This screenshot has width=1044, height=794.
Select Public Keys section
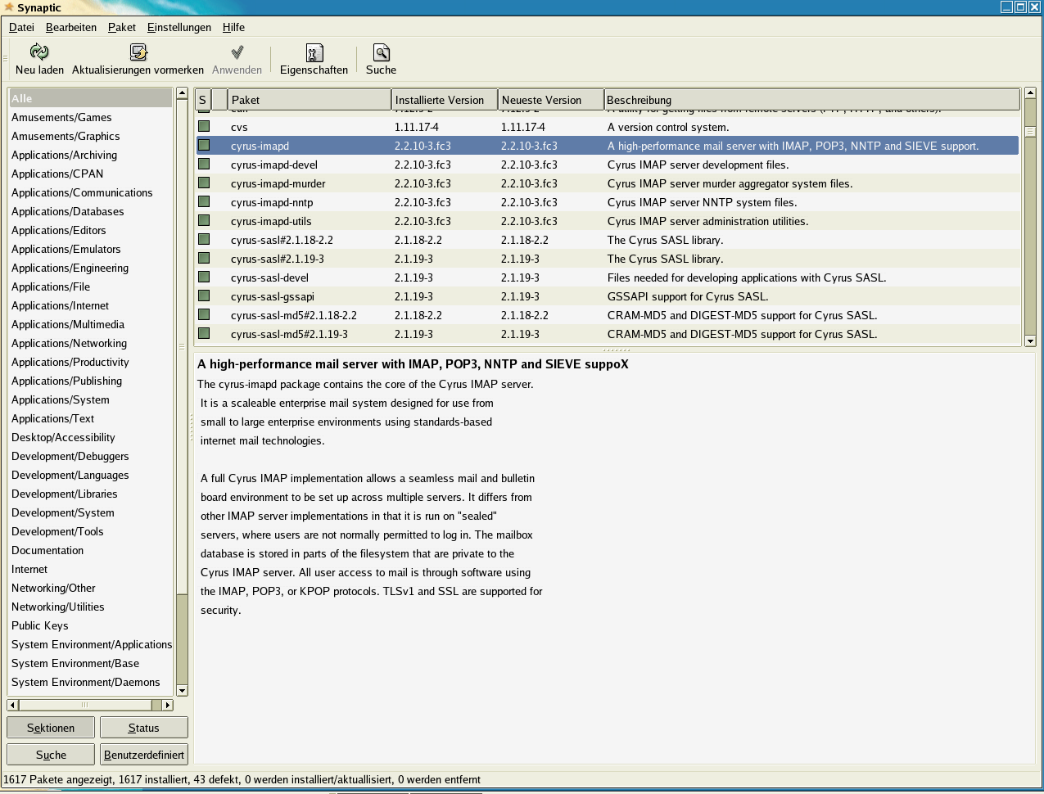(91, 625)
